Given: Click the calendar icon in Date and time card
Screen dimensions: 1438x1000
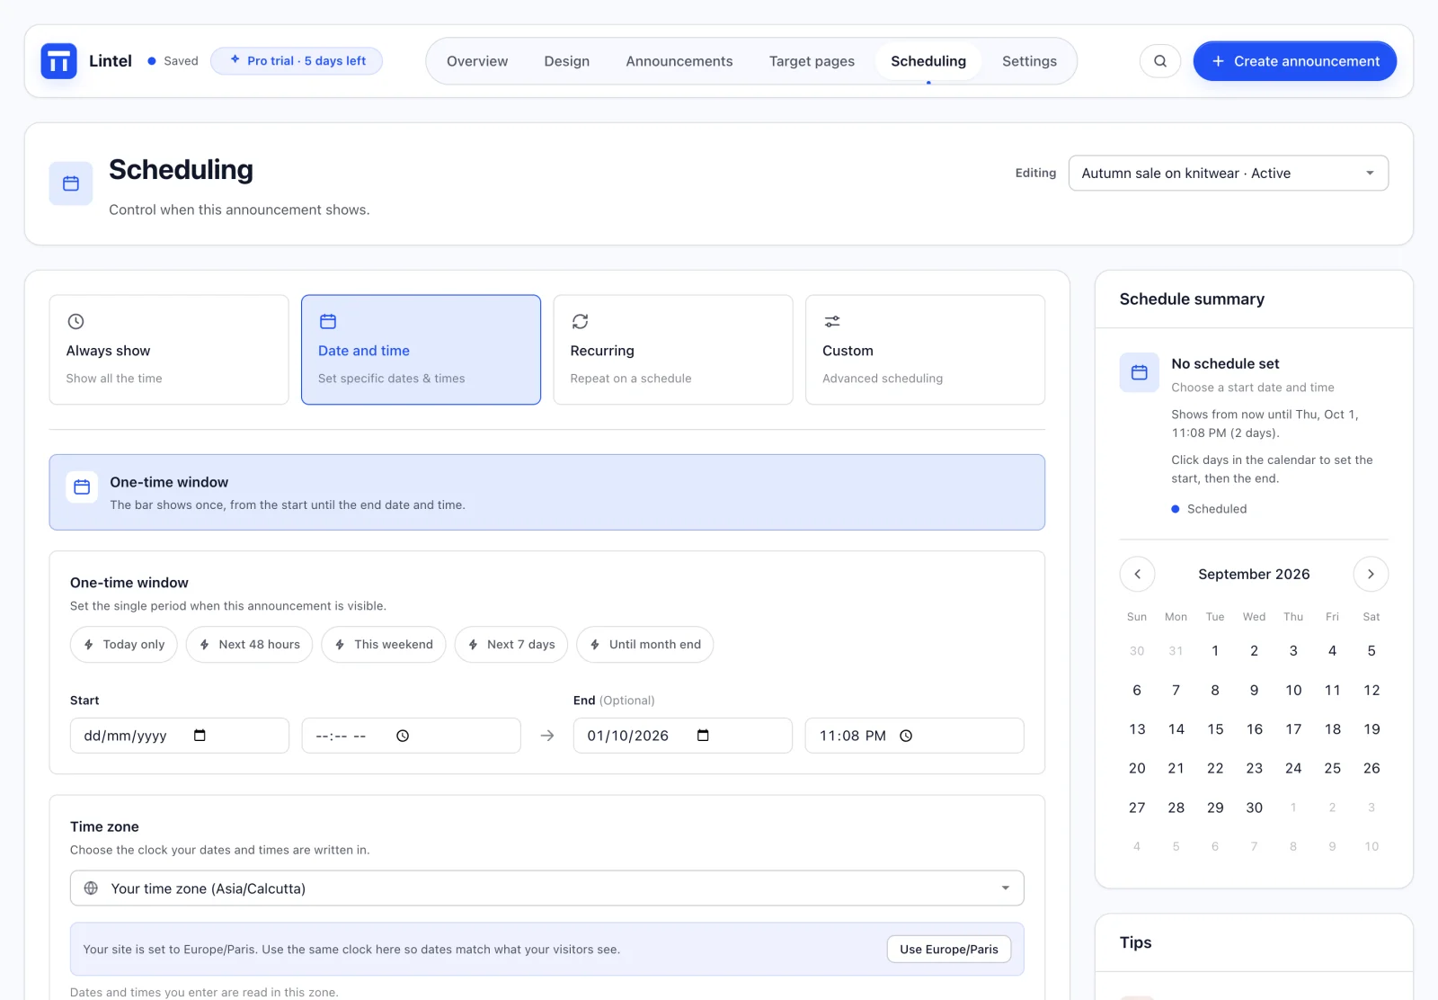Looking at the screenshot, I should tap(328, 321).
